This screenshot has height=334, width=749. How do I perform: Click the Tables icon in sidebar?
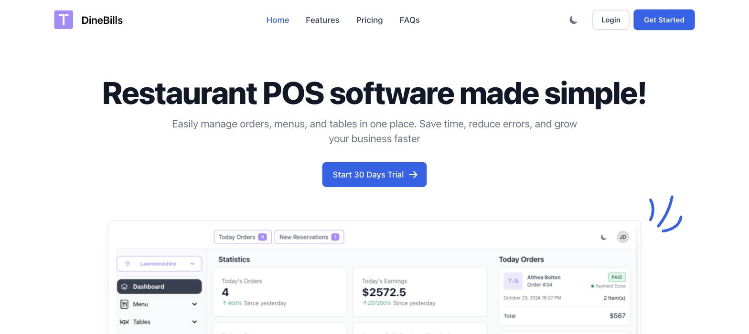124,322
